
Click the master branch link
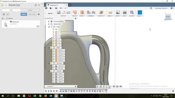(10, 18)
